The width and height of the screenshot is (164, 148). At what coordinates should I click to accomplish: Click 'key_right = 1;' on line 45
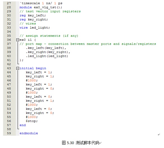(40, 77)
